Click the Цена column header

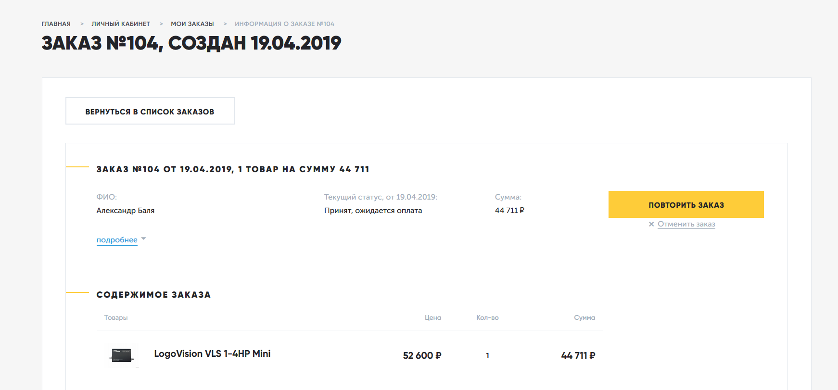click(x=433, y=318)
